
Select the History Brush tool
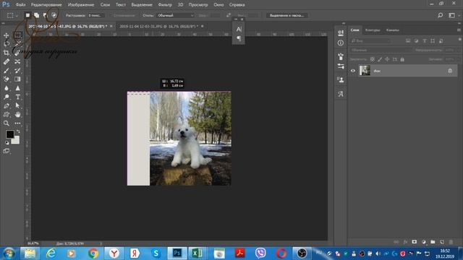click(17, 71)
